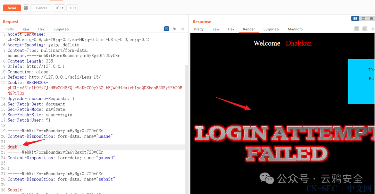Screen dimensions: 375x194
Task: Click the blue login form box
Action: coord(361,82)
